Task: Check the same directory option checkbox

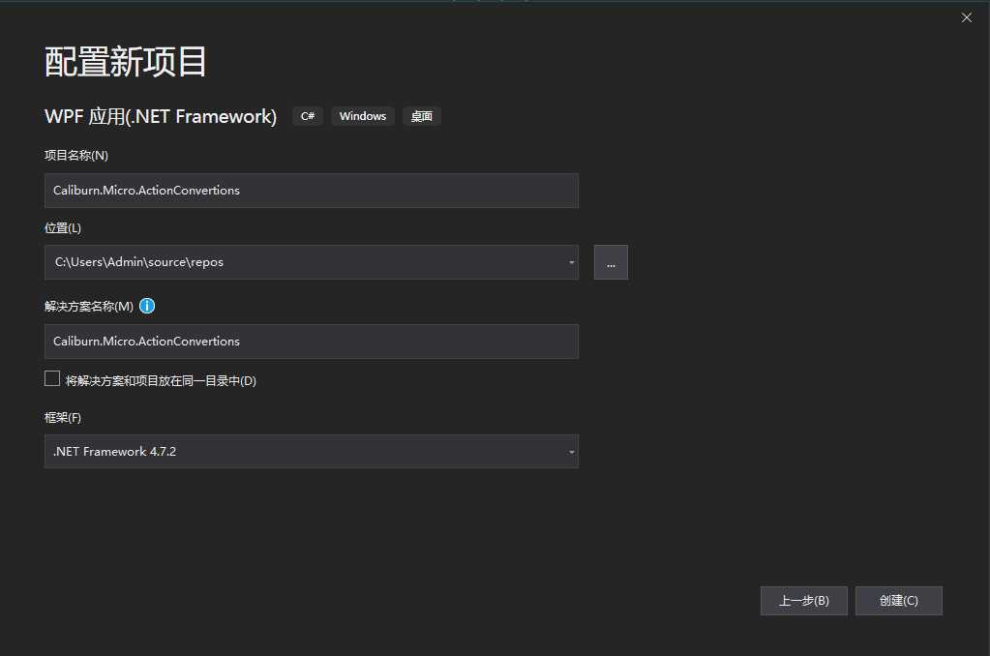Action: [x=52, y=379]
